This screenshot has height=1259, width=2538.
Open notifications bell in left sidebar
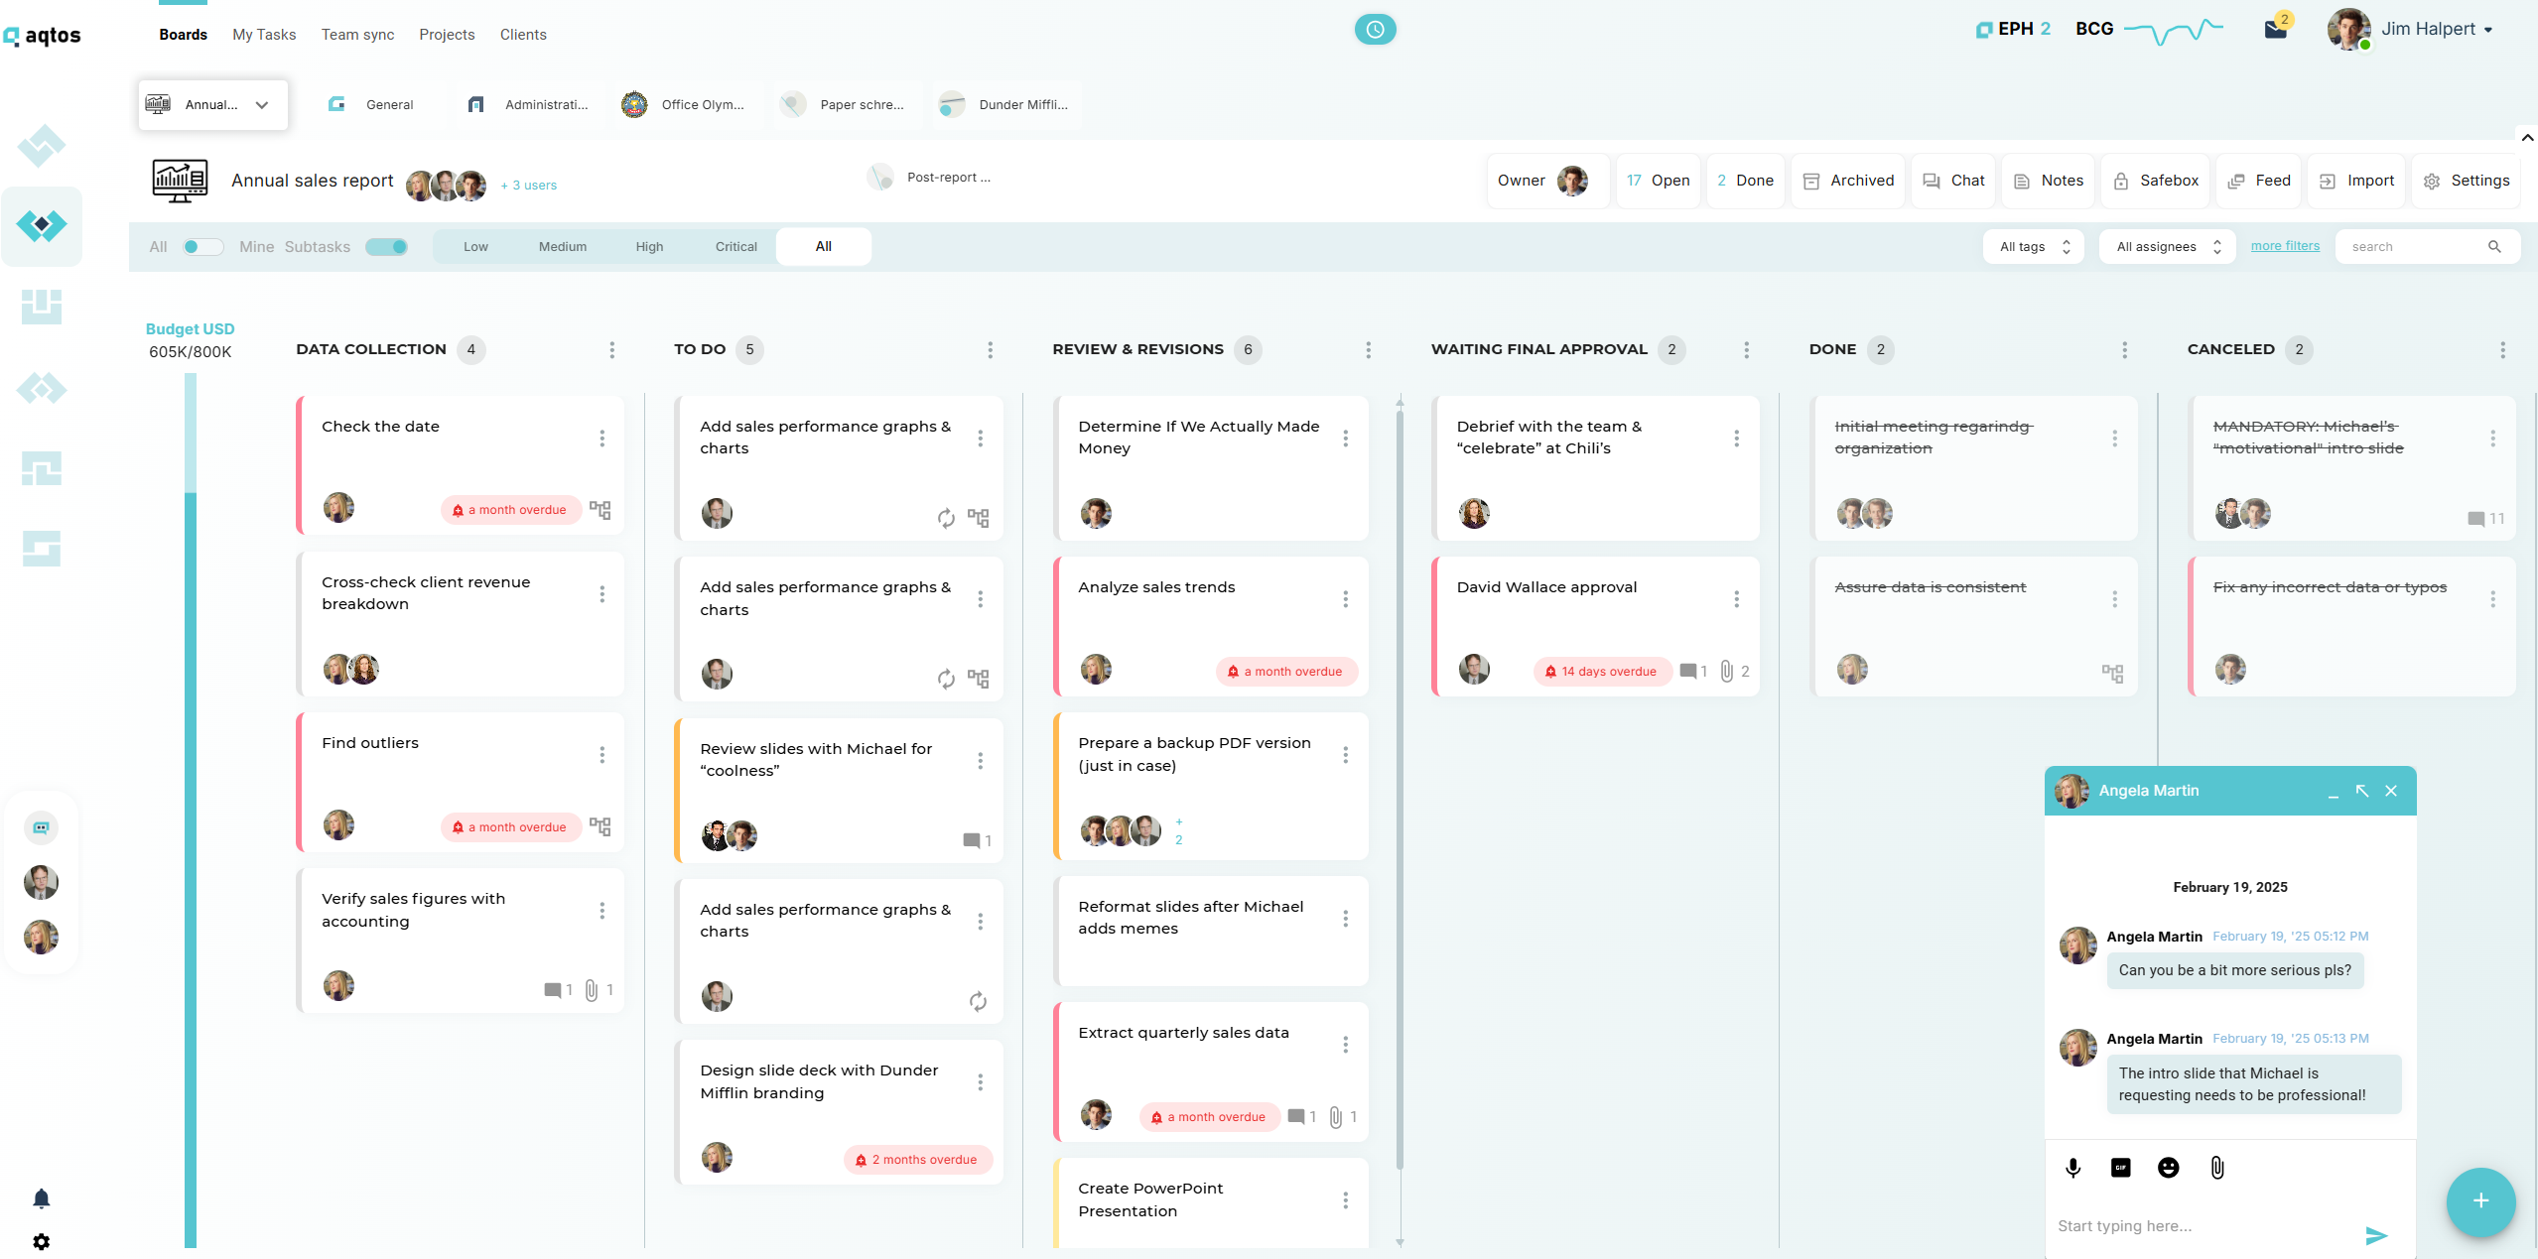[41, 1198]
